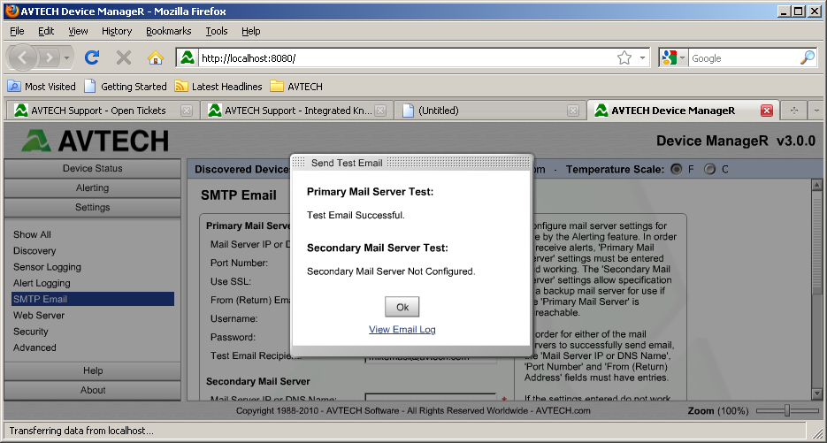Close the AVTECH Support - Open Tickets tab

pos(186,111)
